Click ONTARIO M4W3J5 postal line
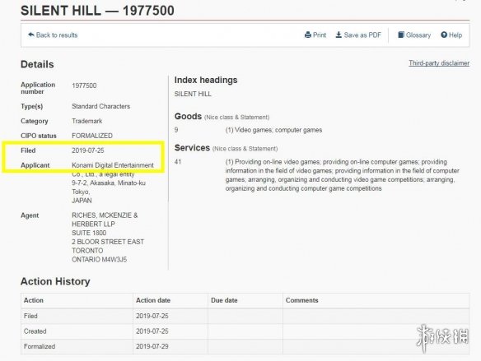The image size is (481, 361). (99, 259)
